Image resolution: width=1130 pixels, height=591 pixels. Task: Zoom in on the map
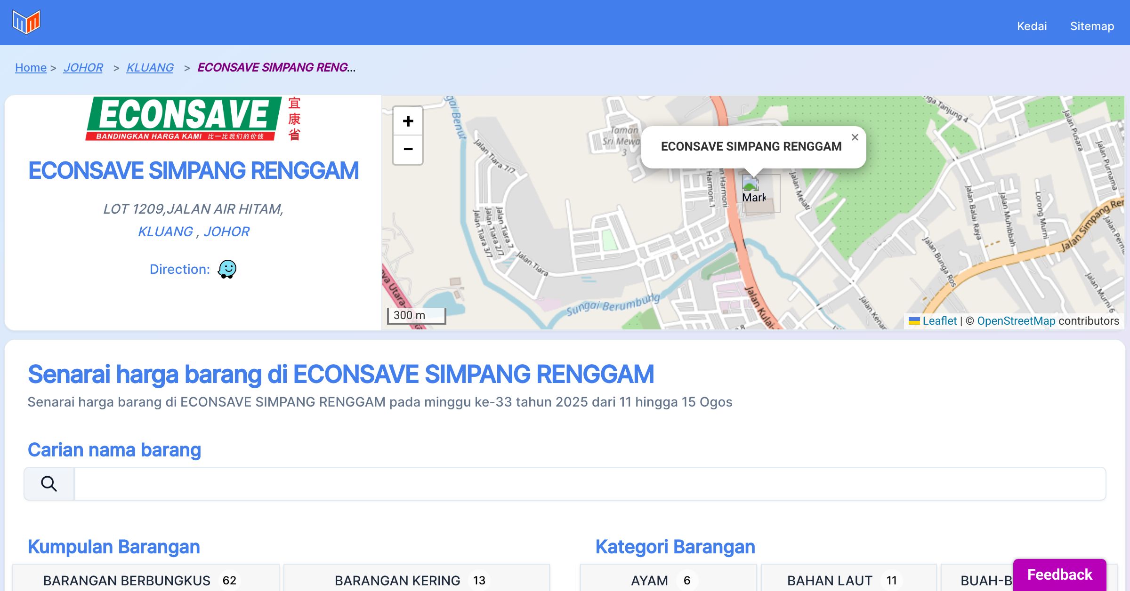(408, 121)
